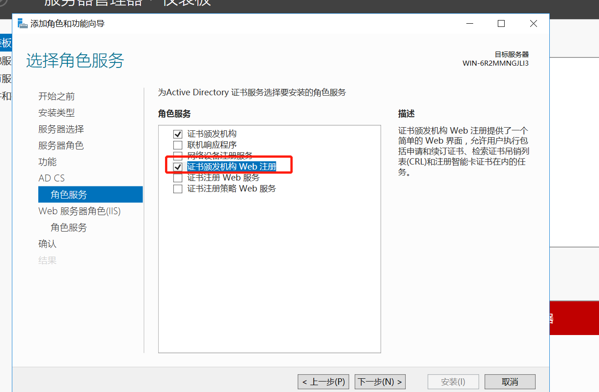
Task: Select the 证书注册策略 Web 服务 label
Action: (x=232, y=188)
